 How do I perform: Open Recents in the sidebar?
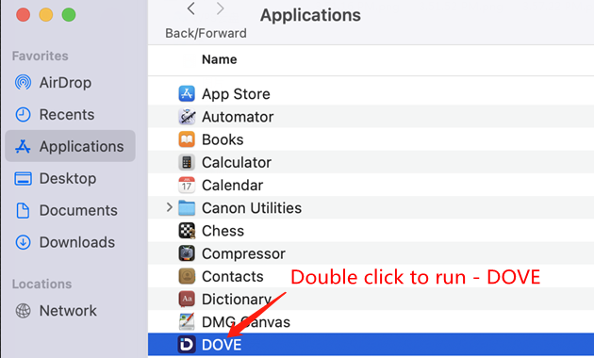55,114
